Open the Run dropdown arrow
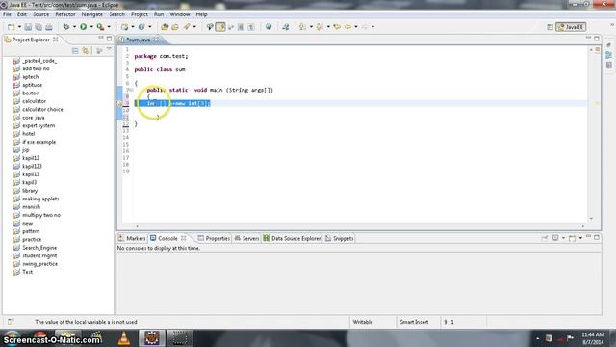This screenshot has width=616, height=347. [x=91, y=27]
